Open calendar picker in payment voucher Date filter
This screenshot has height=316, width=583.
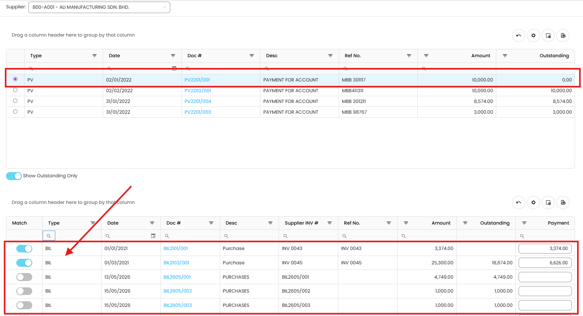(174, 68)
